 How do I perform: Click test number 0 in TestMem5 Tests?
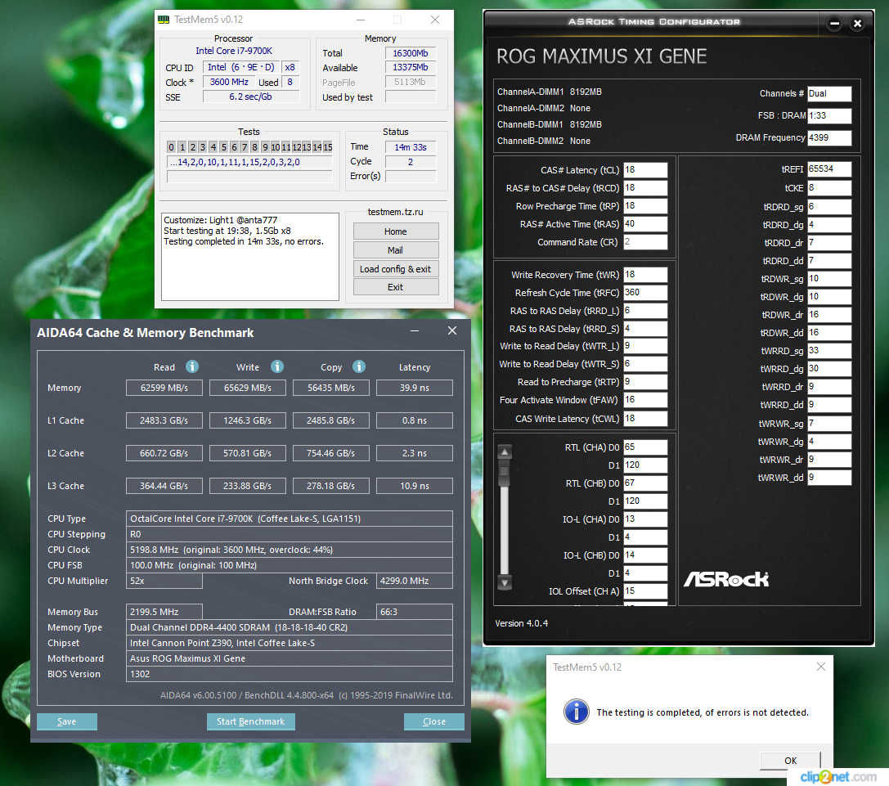[x=171, y=147]
